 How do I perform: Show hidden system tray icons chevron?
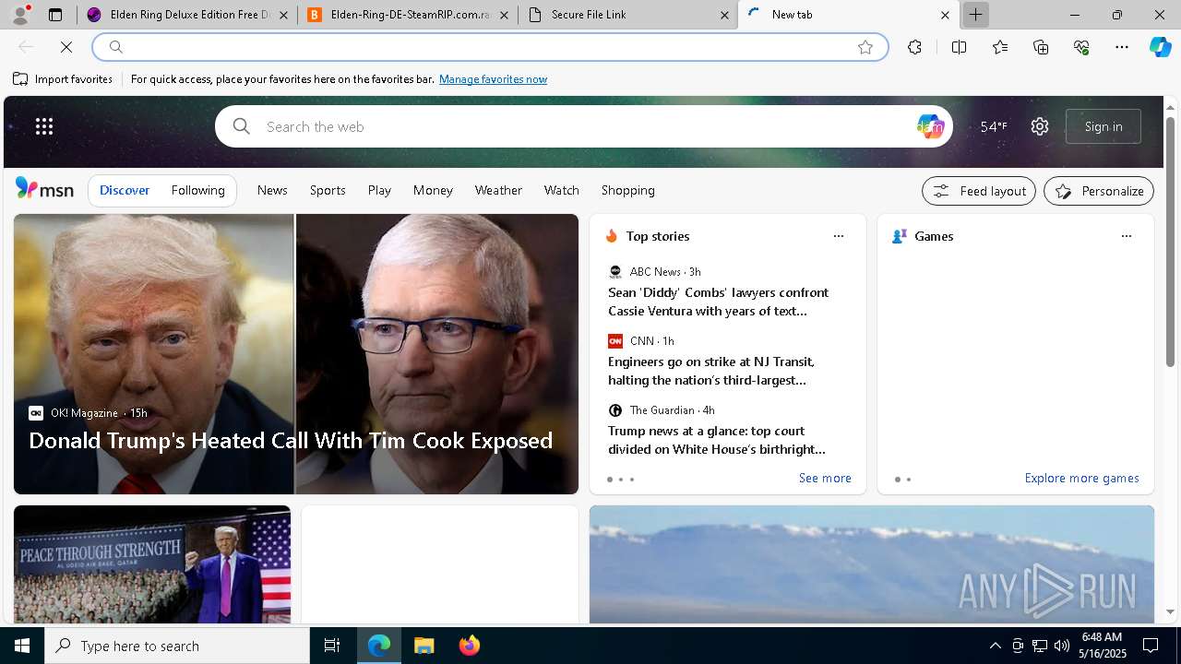pyautogui.click(x=995, y=646)
